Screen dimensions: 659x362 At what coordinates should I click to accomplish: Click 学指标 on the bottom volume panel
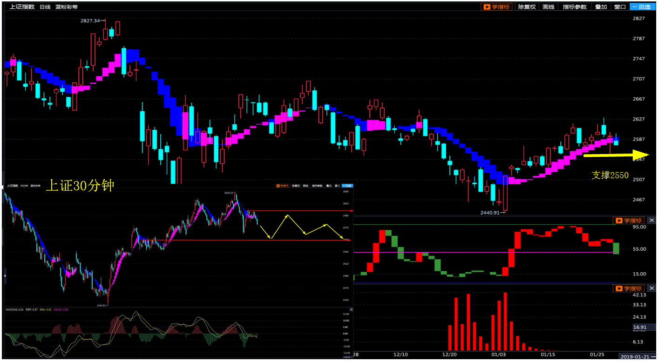(628, 288)
